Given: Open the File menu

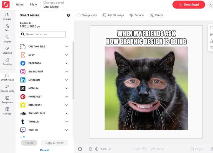Looking at the screenshot, I should point(33,4).
